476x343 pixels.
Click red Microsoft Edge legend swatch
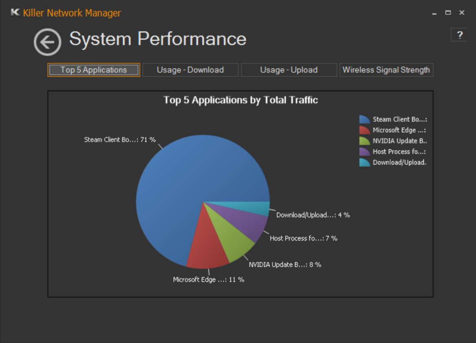click(x=364, y=130)
